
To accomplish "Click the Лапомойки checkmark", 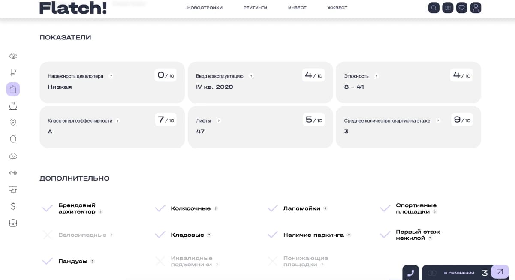I will 272,208.
